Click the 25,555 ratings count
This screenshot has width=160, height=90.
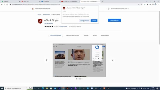click(x=56, y=26)
